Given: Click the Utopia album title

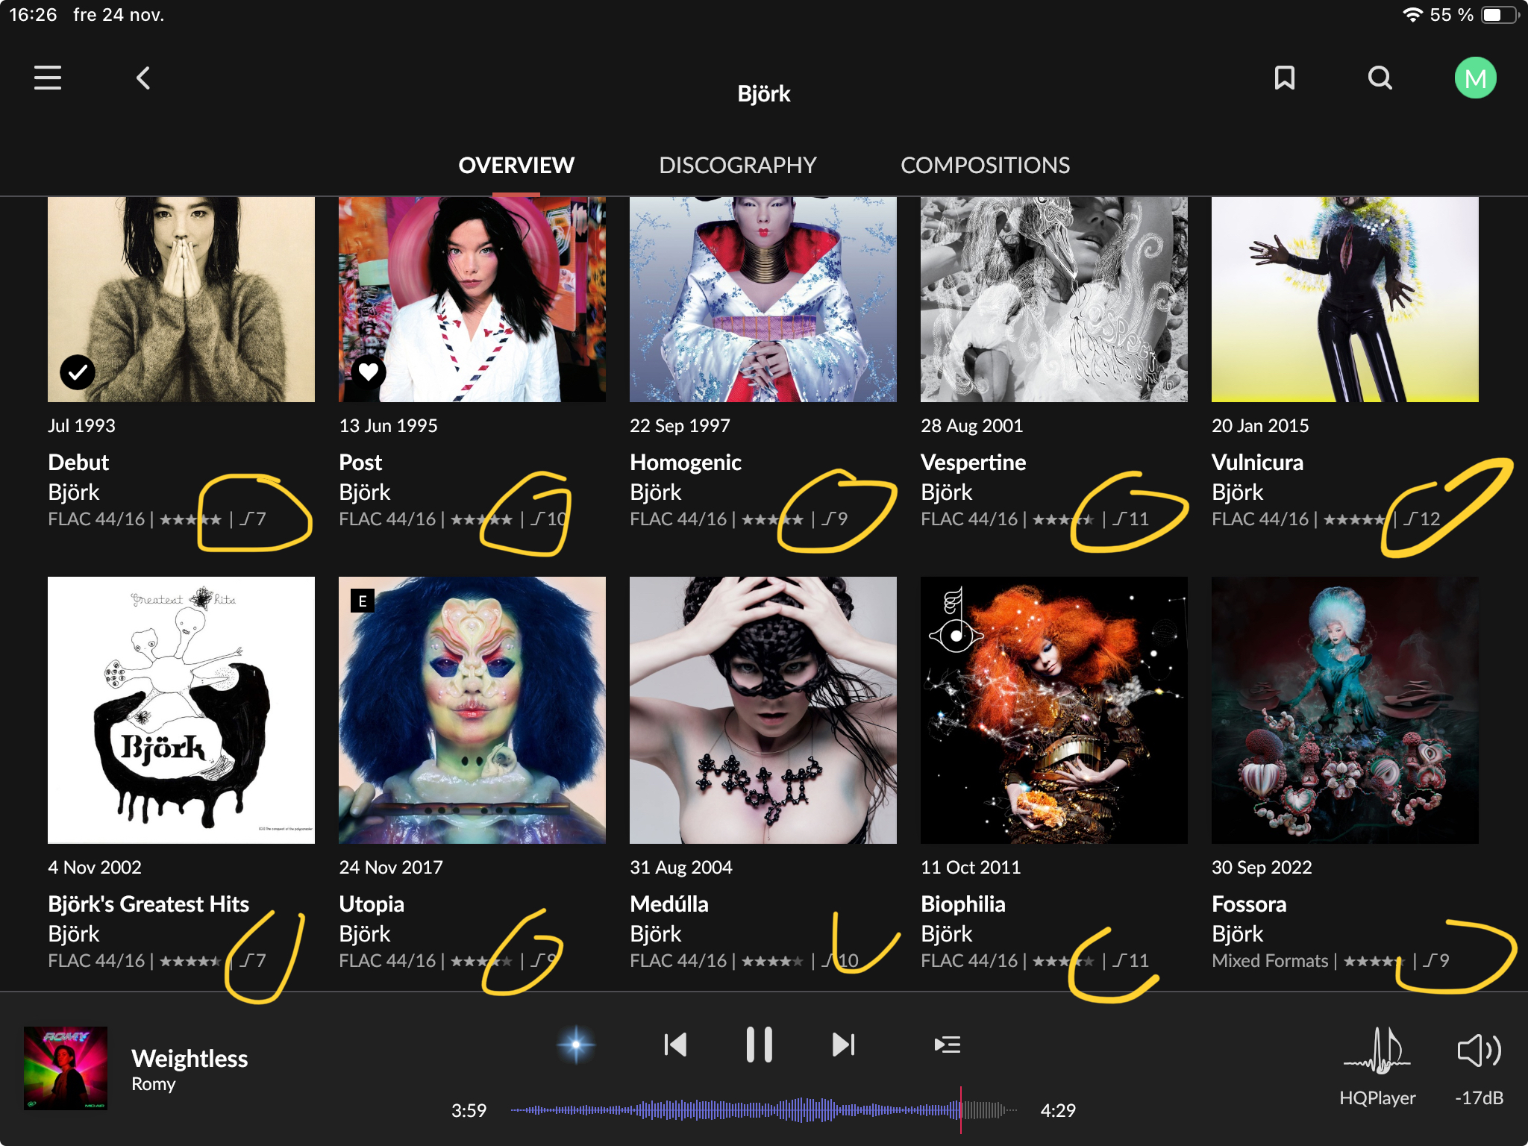Looking at the screenshot, I should tap(372, 904).
